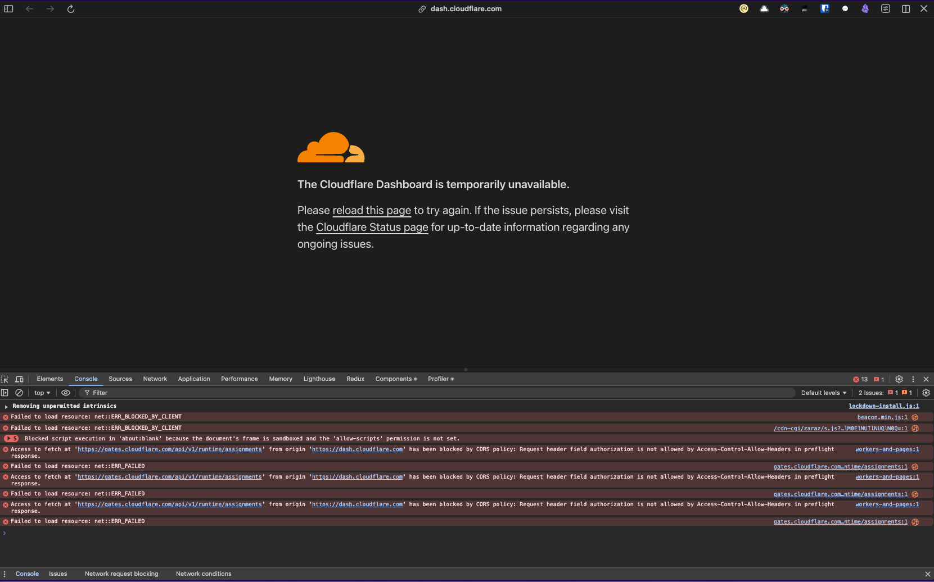Open the Cloudflare Status page link

tap(372, 228)
